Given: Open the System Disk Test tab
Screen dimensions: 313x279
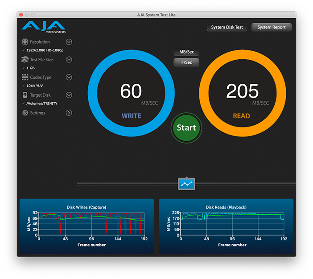Looking at the screenshot, I should pyautogui.click(x=227, y=27).
